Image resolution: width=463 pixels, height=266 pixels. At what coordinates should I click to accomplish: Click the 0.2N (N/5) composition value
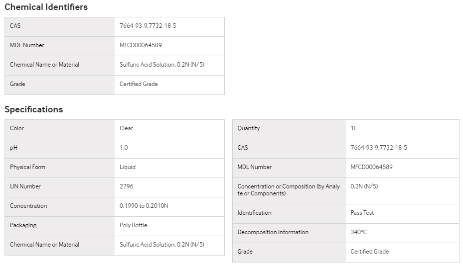pyautogui.click(x=364, y=186)
